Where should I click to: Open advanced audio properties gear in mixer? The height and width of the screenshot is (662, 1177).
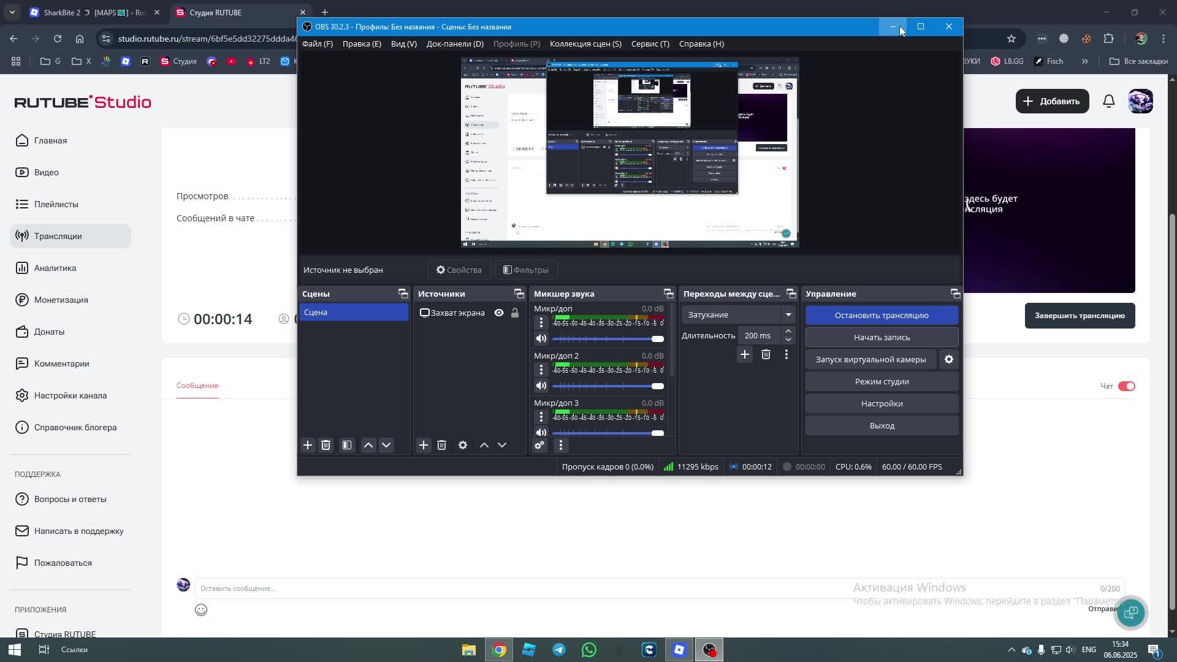click(x=539, y=445)
